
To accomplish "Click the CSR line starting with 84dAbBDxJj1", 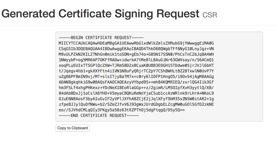I will (x=136, y=93).
